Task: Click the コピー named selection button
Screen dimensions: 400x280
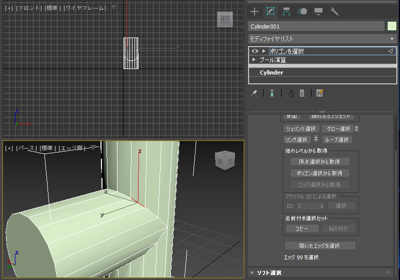Action: tap(302, 228)
